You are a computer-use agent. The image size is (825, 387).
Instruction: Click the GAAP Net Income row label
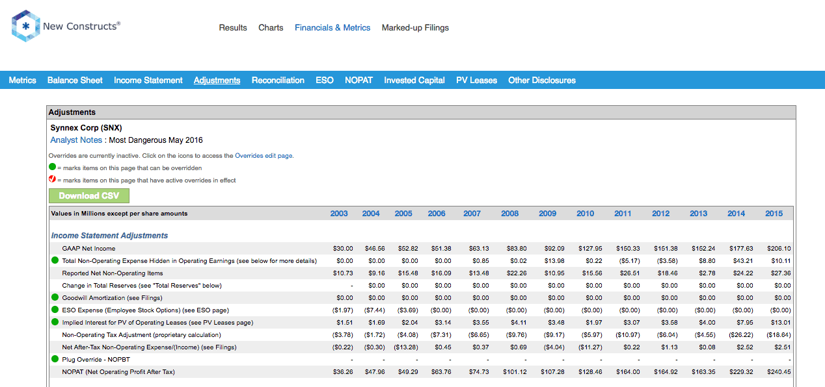[88, 249]
